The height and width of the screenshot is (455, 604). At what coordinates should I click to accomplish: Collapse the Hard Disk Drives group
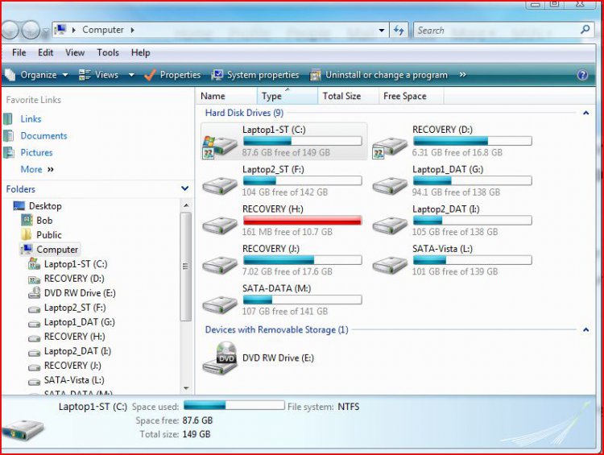click(585, 113)
